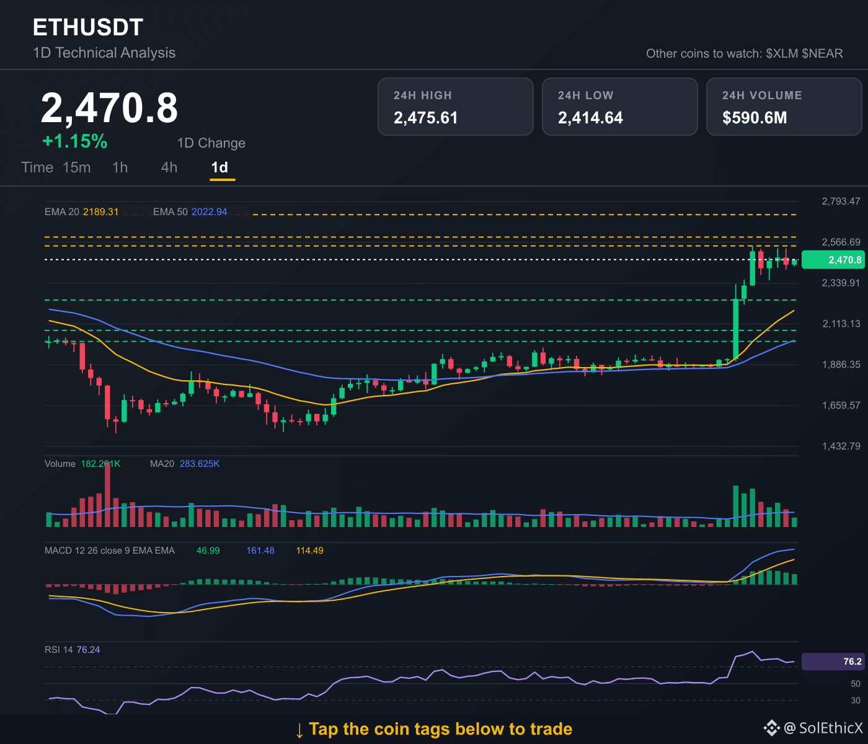Click the MA20 value 283.625K
Image resolution: width=868 pixels, height=744 pixels.
pos(200,464)
